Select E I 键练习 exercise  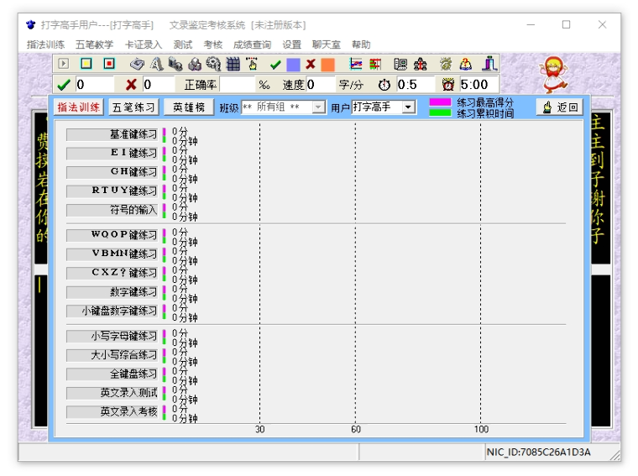pos(112,154)
